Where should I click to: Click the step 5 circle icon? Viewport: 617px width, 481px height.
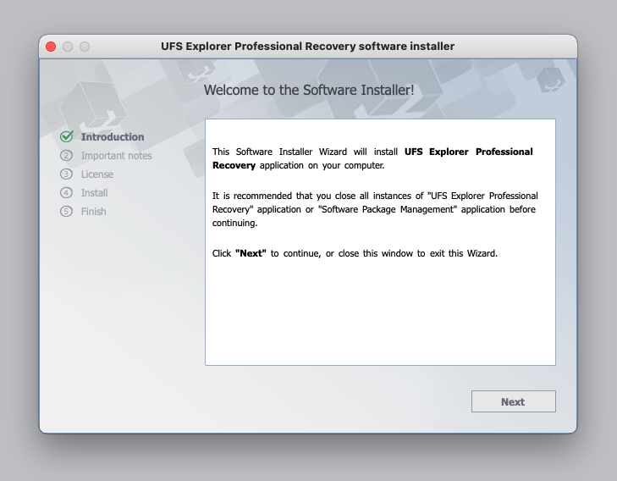click(66, 212)
